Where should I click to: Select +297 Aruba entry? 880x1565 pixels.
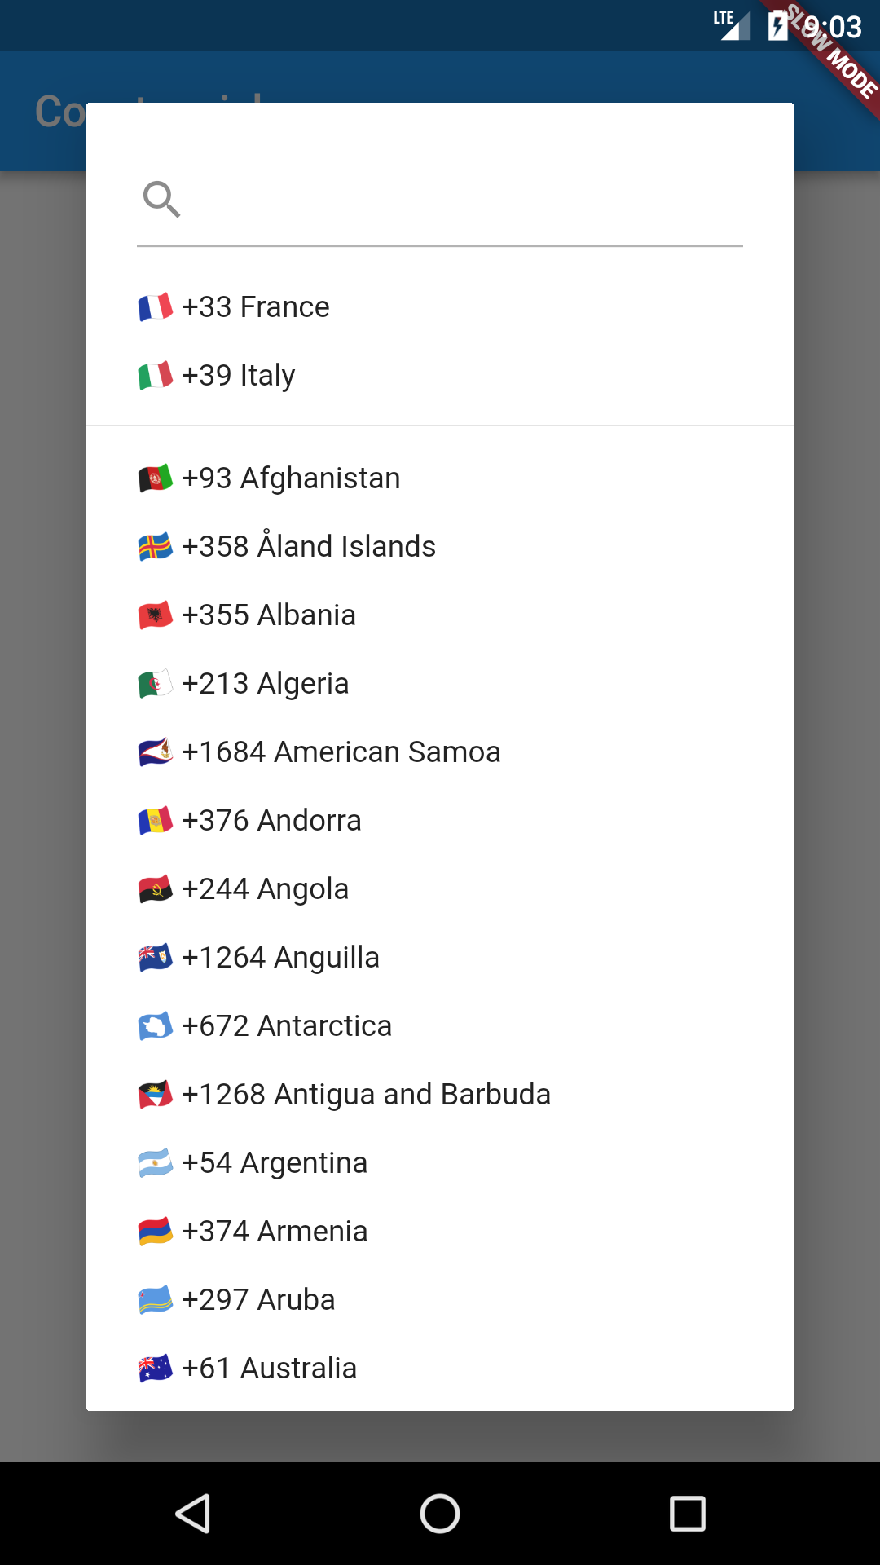click(258, 1300)
